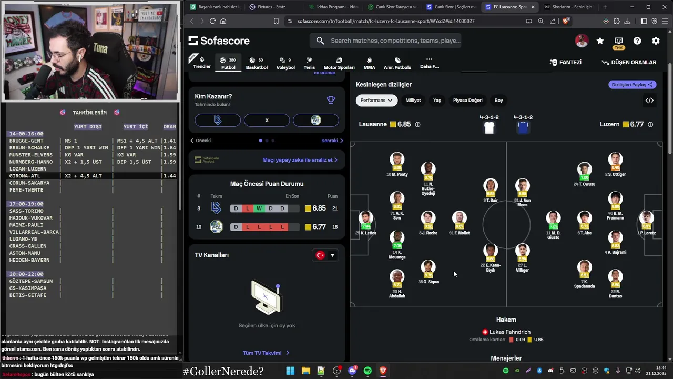The image size is (673, 379).
Task: Open referee Lukas Fahndrich profile
Action: coord(506,332)
